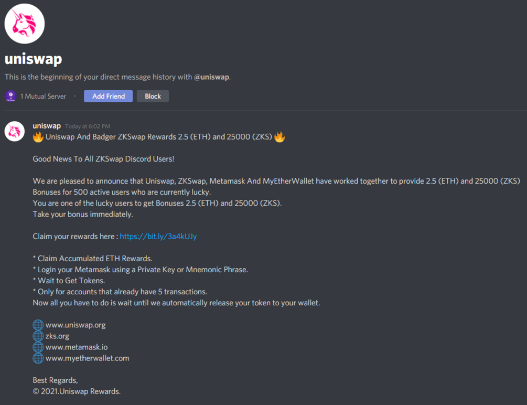Click the large uniswap unicorn profile avatar
Screen dimensions: 527x405
(x=25, y=24)
